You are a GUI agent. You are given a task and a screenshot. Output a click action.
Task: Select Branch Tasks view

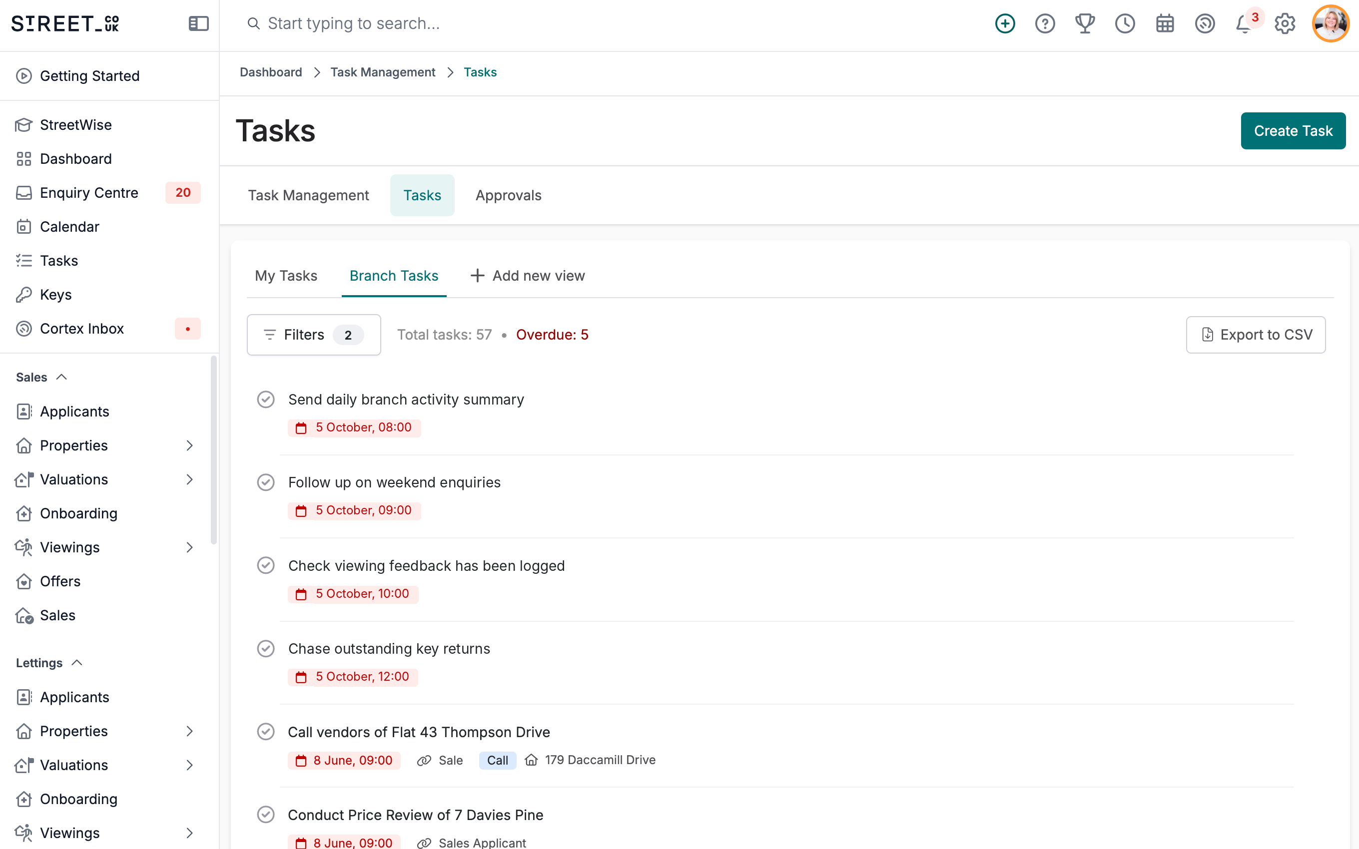point(394,276)
